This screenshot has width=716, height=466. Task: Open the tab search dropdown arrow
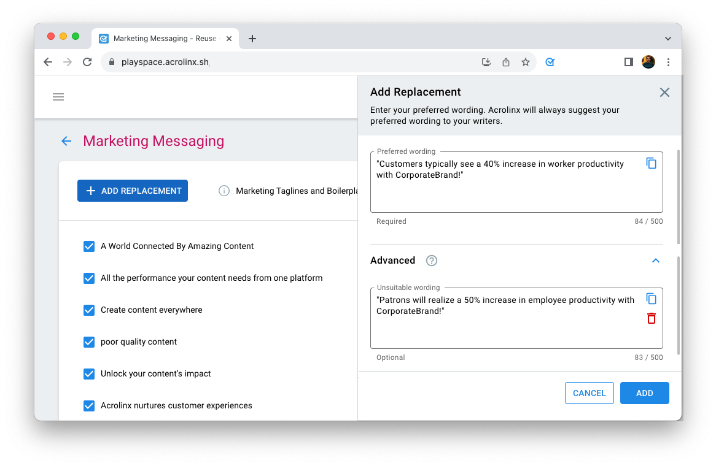(668, 39)
